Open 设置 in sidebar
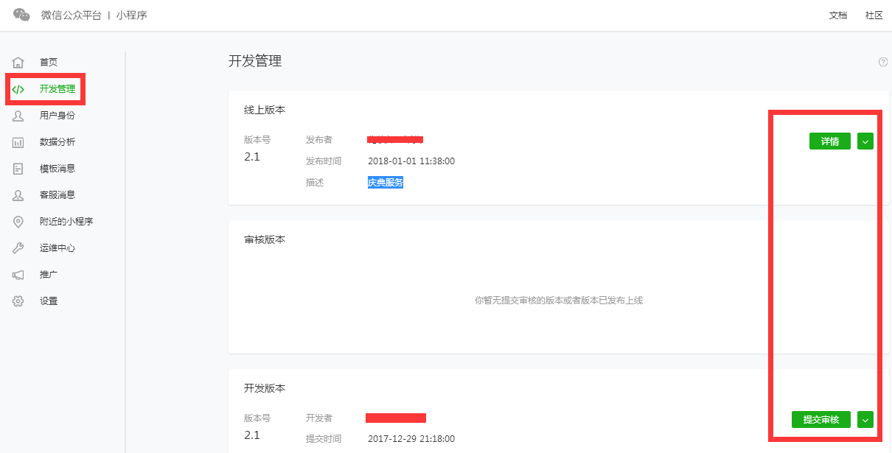The image size is (892, 453). (49, 301)
